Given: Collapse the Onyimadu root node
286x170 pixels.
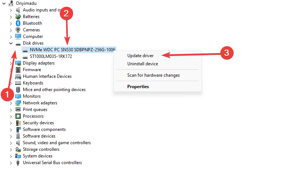Looking at the screenshot, I should pos(4,3).
